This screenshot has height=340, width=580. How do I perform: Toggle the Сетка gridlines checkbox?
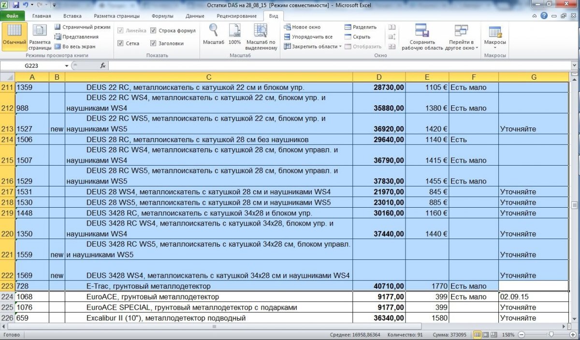coord(121,43)
